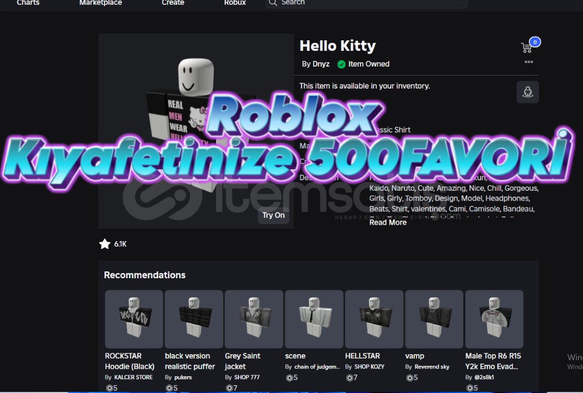
Task: Open the Create navigation item
Action: [x=173, y=3]
